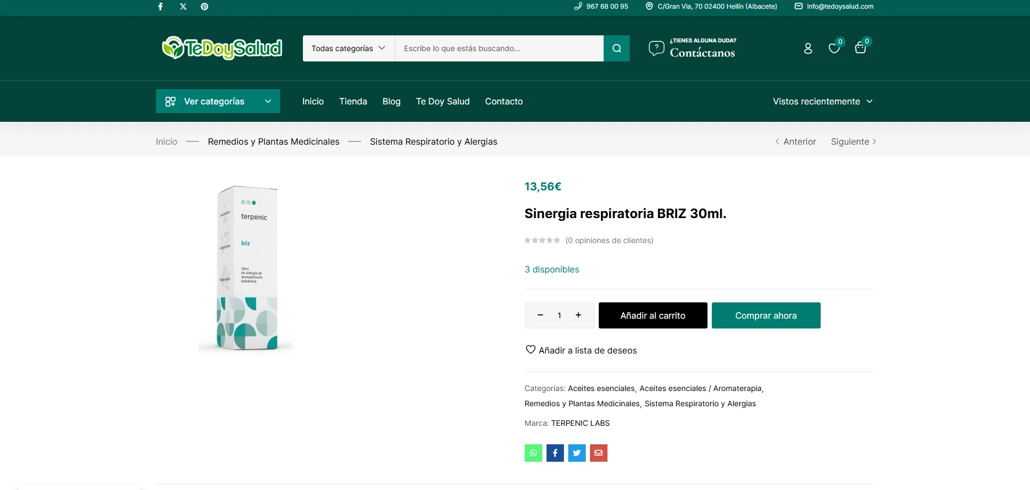This screenshot has width=1030, height=490.
Task: Expand Vistos recientemente dropdown
Action: 822,101
